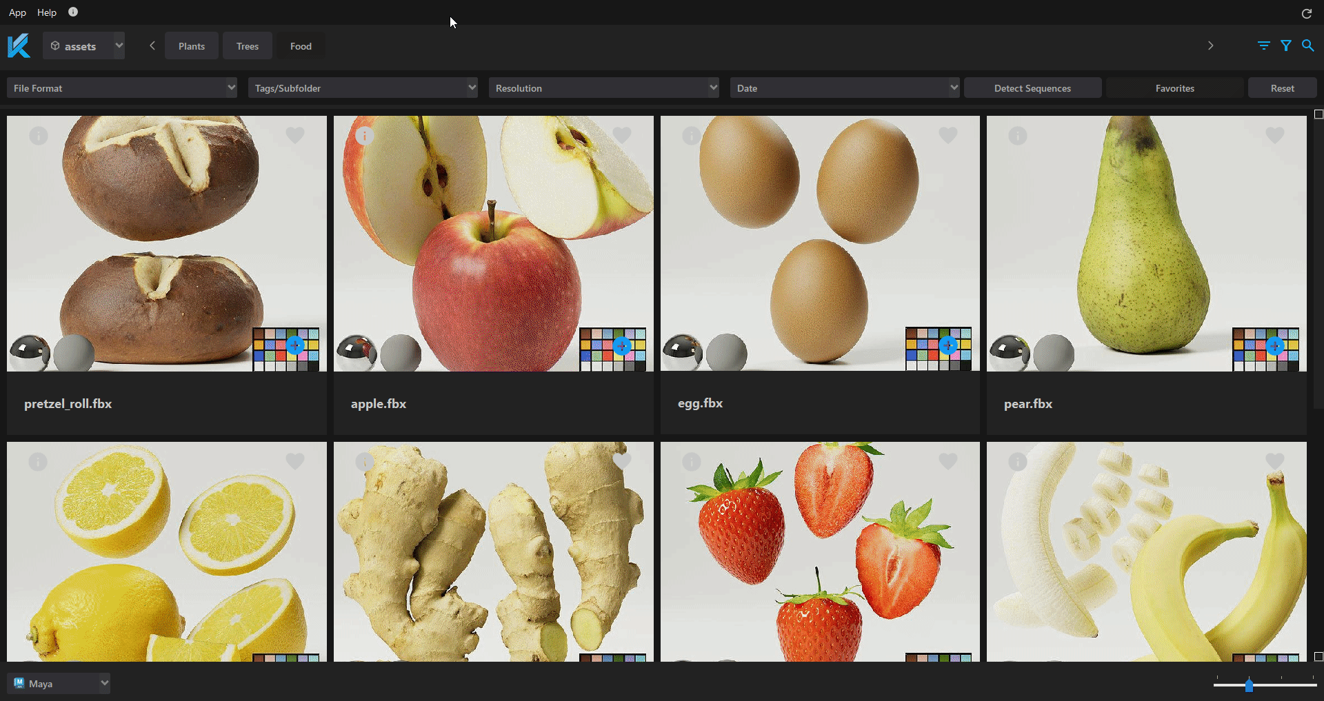Show info for egg.fbx

[692, 136]
